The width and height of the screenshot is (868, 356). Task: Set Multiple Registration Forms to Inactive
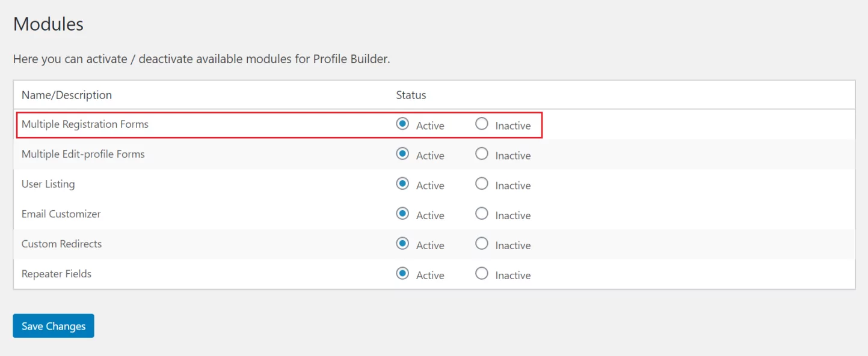point(482,124)
